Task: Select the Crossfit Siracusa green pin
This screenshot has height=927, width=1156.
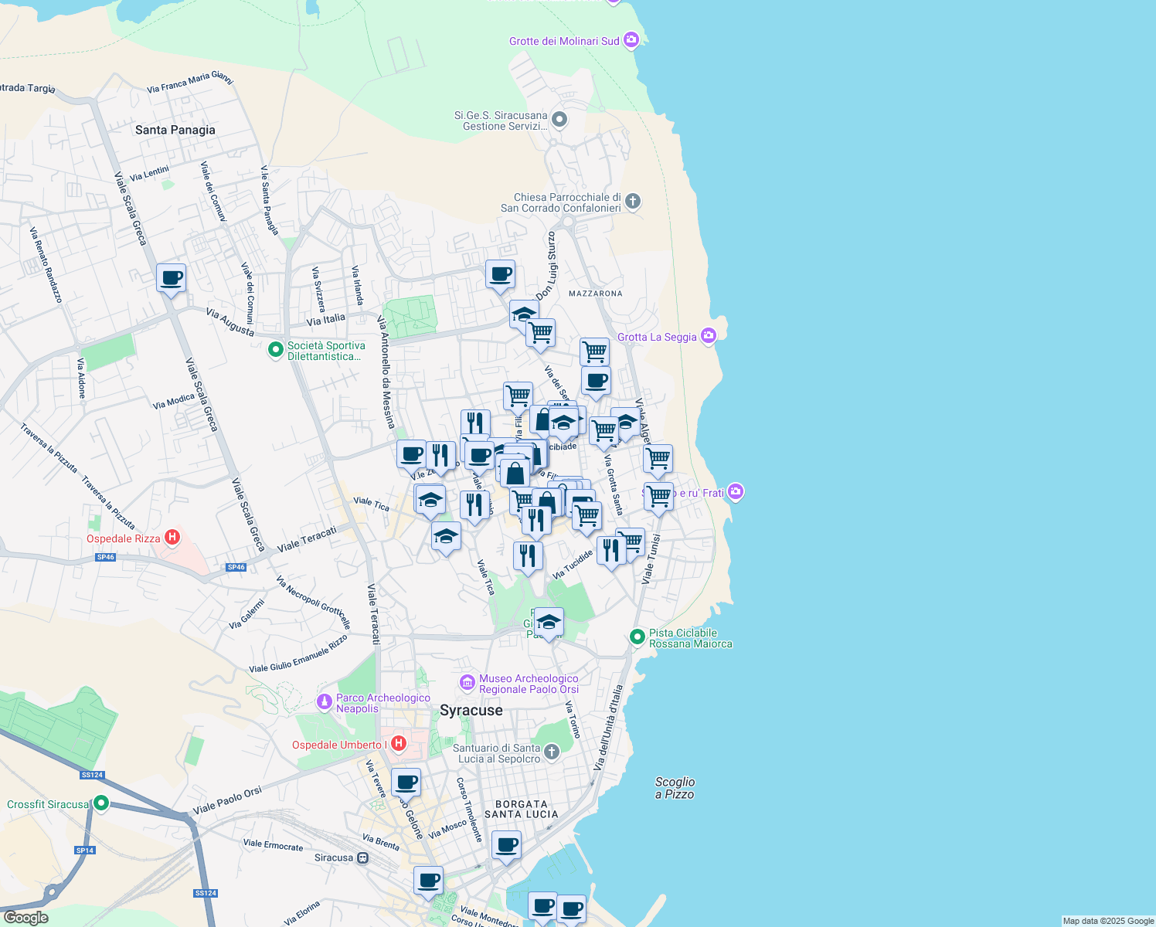Action: [101, 803]
